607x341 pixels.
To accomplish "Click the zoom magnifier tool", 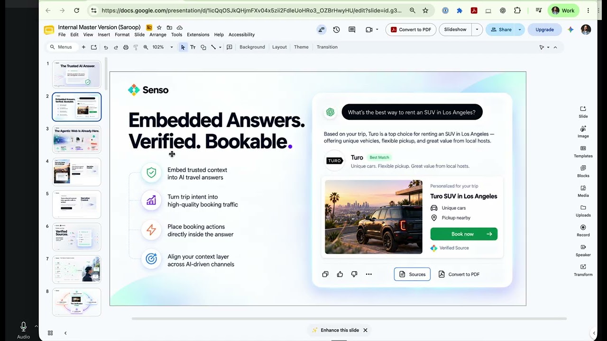I will [x=146, y=47].
